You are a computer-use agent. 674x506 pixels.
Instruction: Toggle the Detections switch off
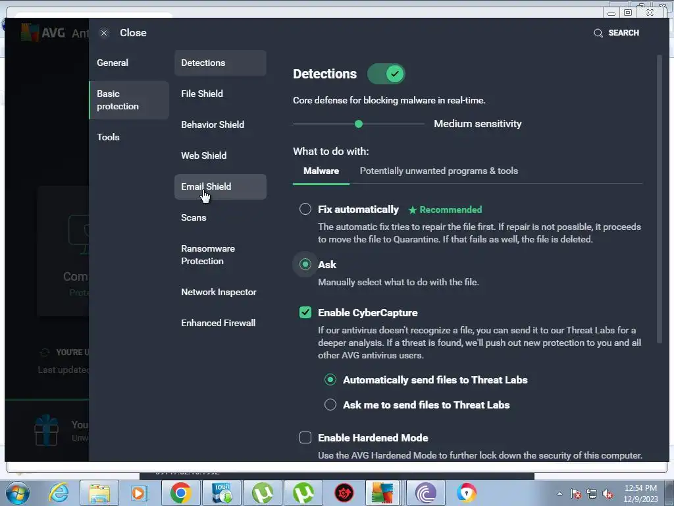[386, 74]
